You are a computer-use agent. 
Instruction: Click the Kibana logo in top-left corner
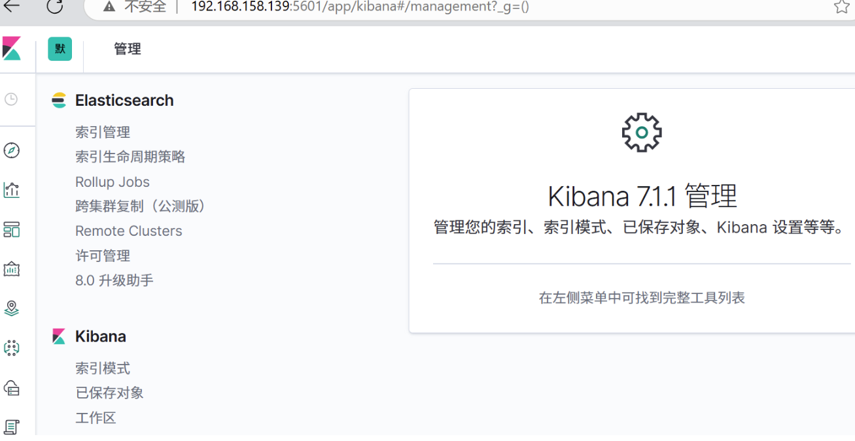[12, 49]
